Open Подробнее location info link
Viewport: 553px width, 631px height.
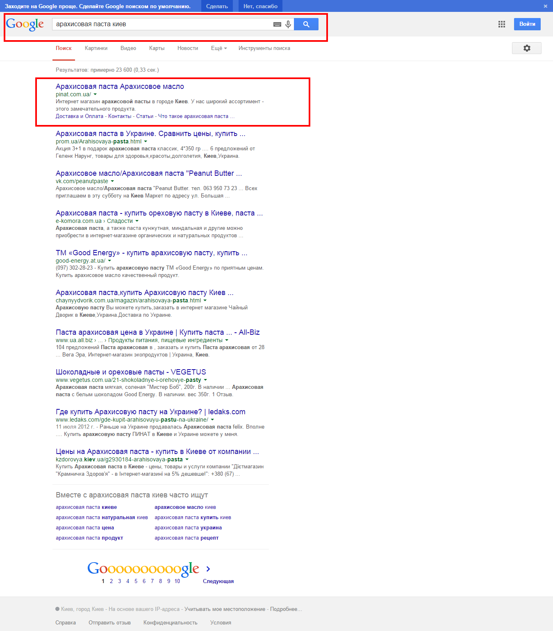[x=286, y=609]
